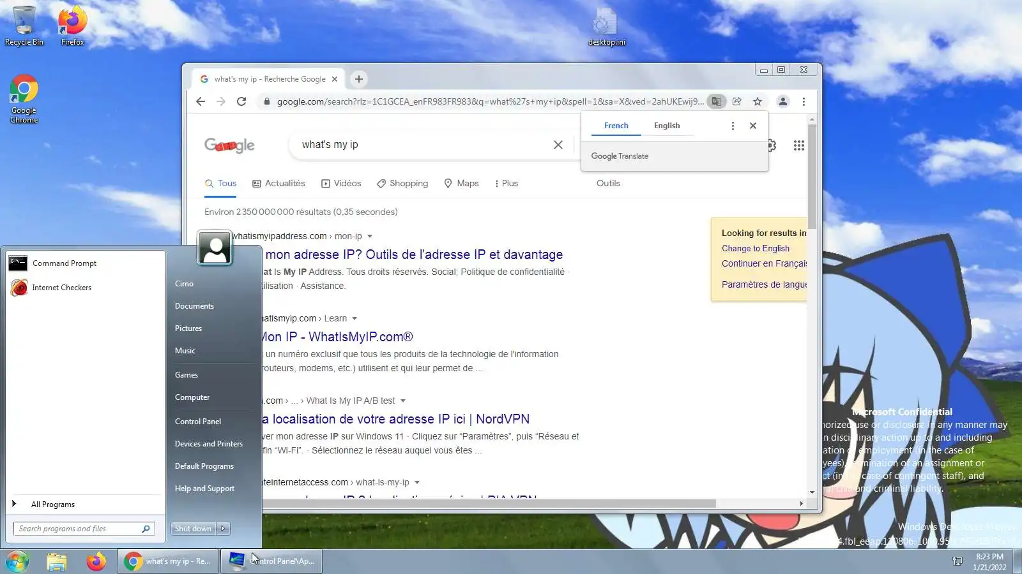1022x574 pixels.
Task: Go forward in Chrome browser
Action: 221,101
